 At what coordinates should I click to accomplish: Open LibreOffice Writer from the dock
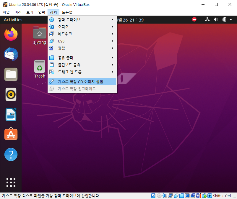[11, 114]
